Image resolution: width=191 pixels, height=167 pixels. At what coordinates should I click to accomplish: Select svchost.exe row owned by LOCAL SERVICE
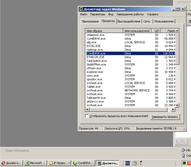click(x=130, y=83)
